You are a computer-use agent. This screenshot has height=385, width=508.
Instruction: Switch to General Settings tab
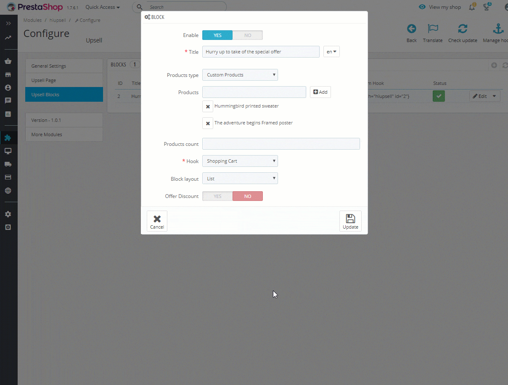point(64,66)
